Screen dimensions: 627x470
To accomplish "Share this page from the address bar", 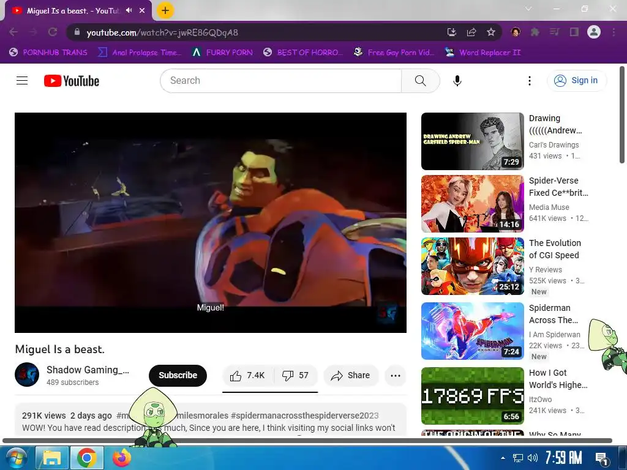I will (471, 32).
